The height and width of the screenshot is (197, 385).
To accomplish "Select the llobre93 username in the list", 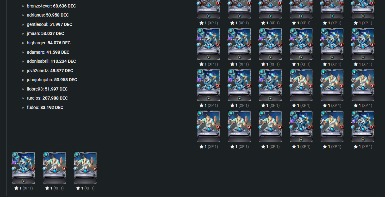I will click(35, 89).
